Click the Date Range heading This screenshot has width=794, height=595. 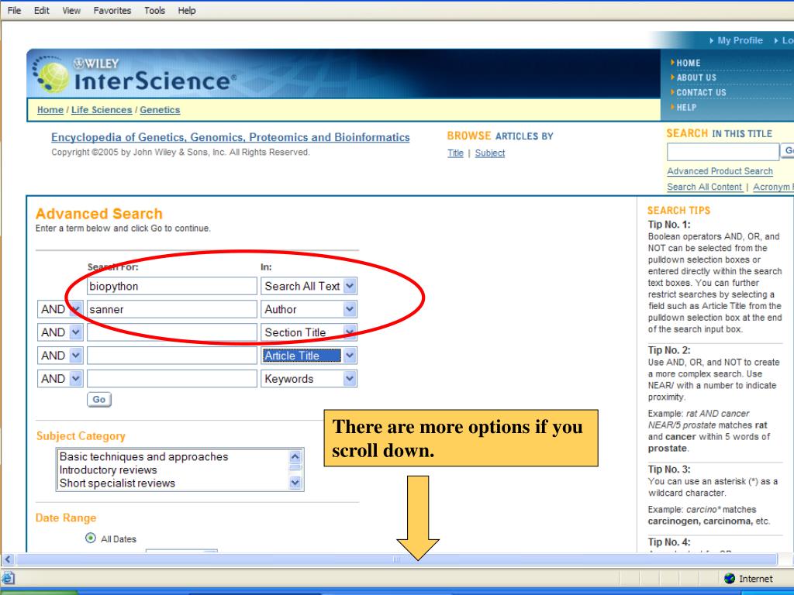66,518
